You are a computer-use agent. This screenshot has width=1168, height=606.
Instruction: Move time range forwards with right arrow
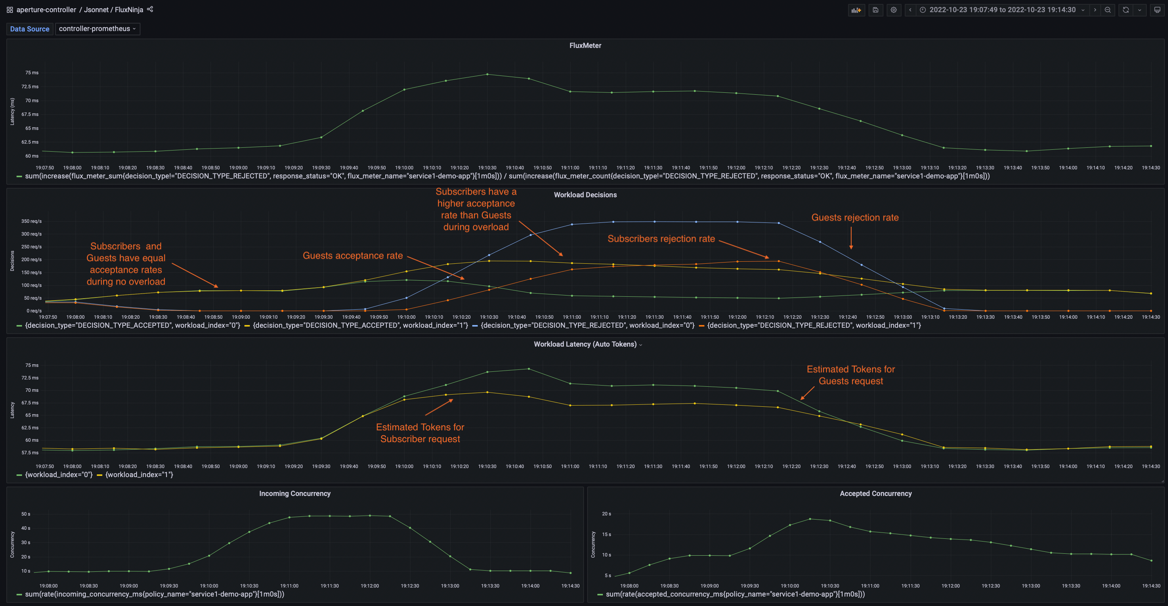coord(1095,10)
